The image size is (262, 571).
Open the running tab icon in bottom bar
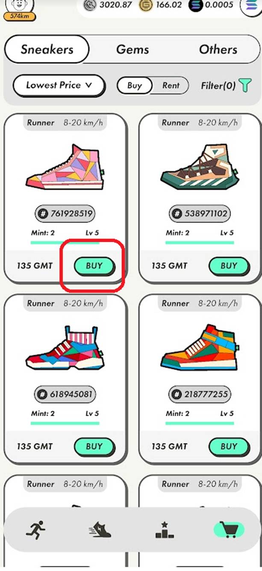tap(35, 529)
